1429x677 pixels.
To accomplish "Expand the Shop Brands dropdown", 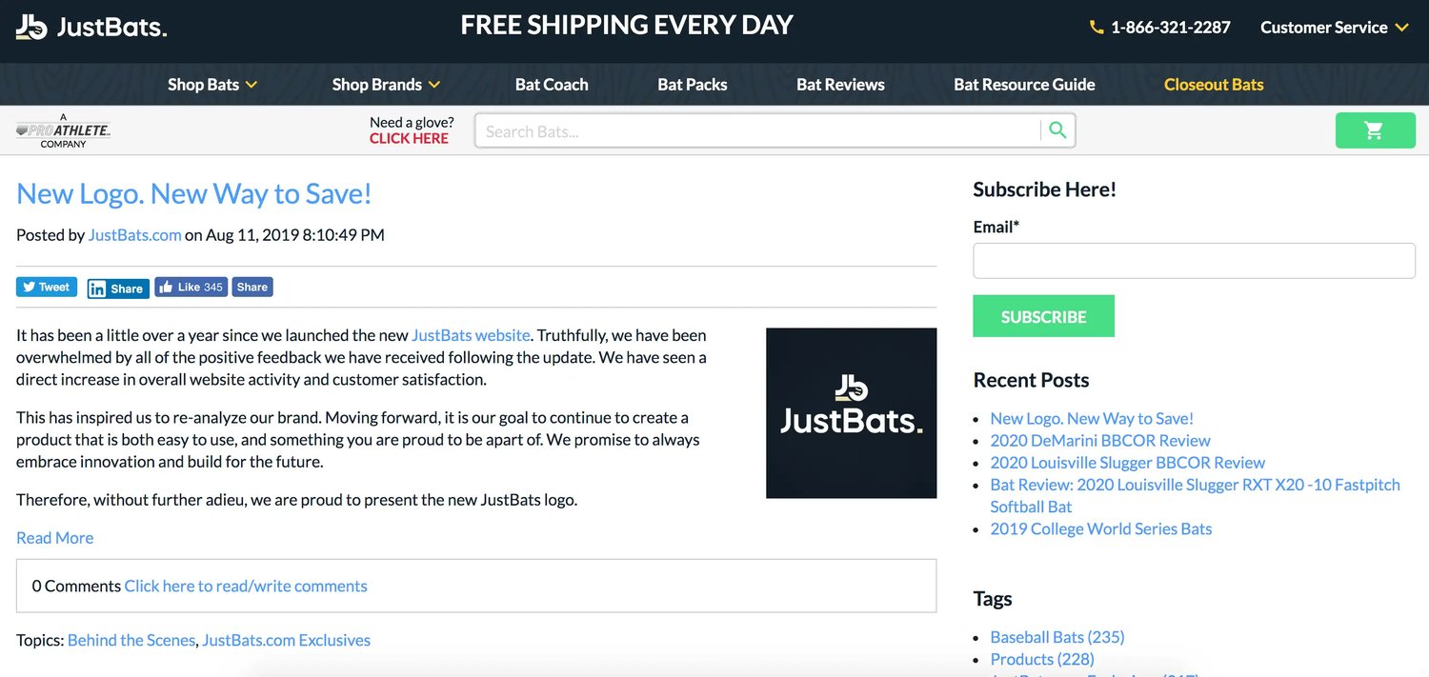I will point(386,85).
